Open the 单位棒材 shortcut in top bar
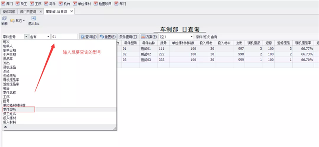The width and height of the screenshot is (319, 147). coord(82,4)
